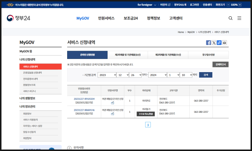Open the hamburger full menu icon
This screenshot has width=252, height=151.
click(239, 18)
